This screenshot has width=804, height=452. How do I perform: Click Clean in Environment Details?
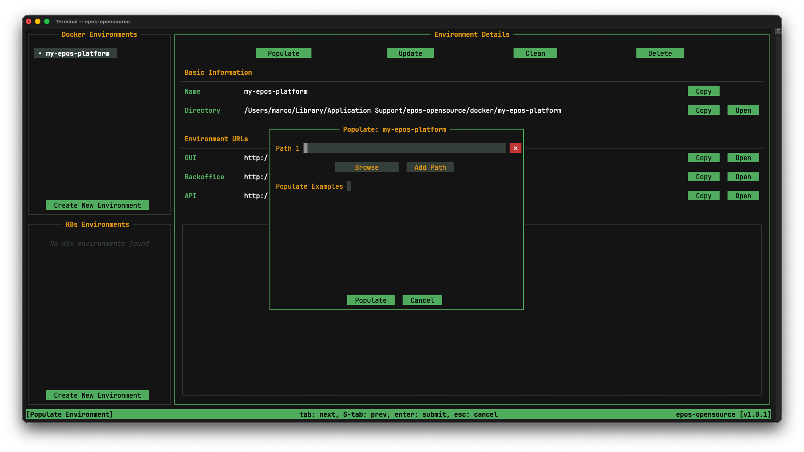[x=535, y=53]
